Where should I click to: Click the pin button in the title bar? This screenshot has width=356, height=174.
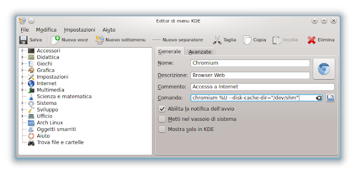(31, 21)
